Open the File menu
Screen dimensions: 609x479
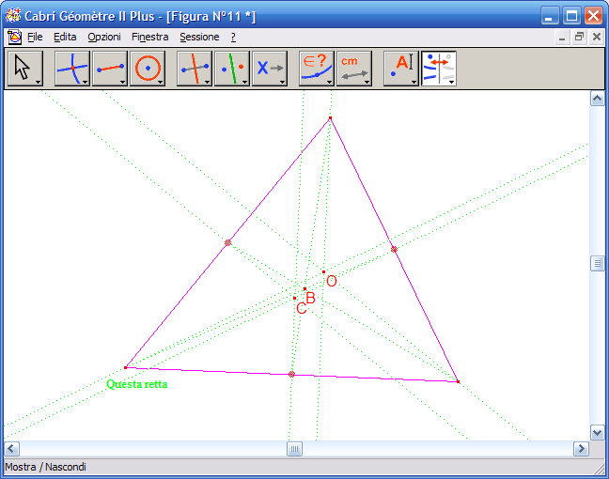[35, 37]
